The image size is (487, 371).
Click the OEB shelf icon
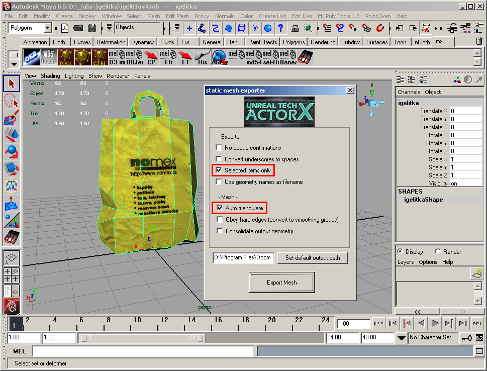click(31, 57)
